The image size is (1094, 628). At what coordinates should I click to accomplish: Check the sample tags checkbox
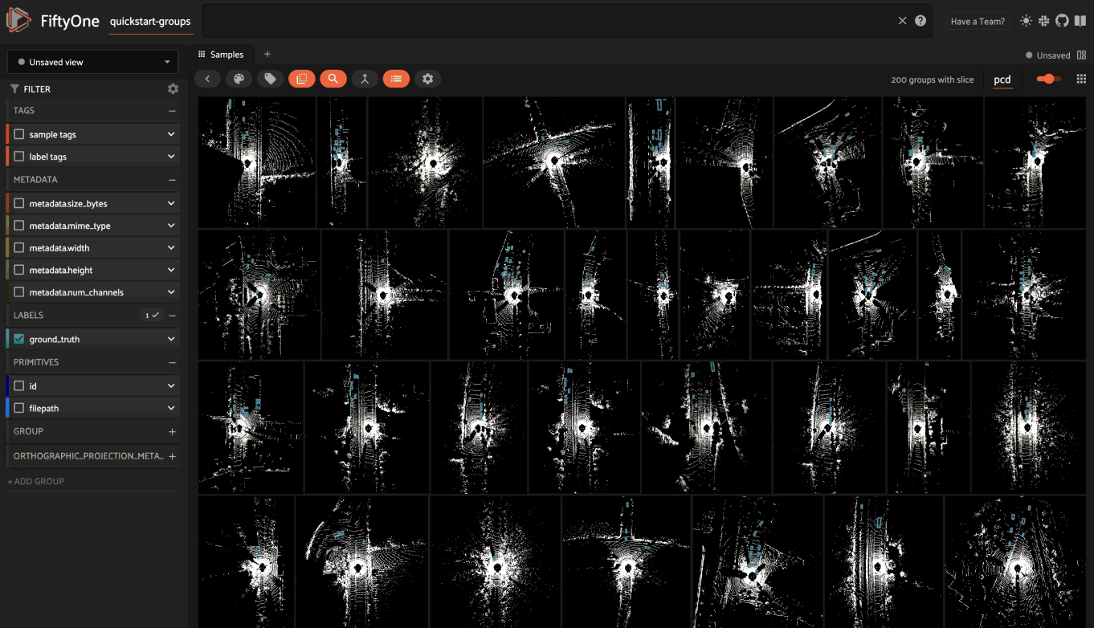(19, 135)
